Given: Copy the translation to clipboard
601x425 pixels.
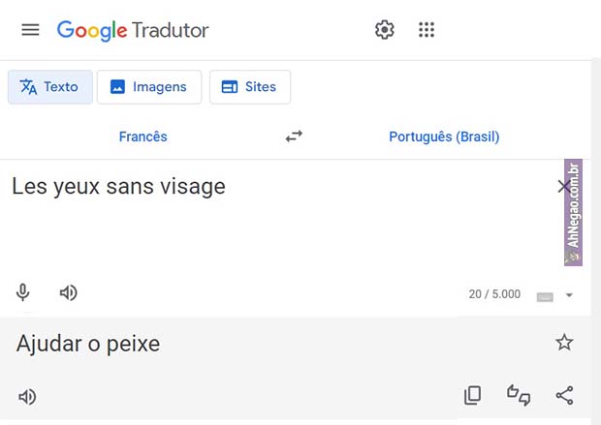Looking at the screenshot, I should pyautogui.click(x=472, y=395).
